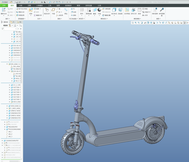Screen dimensions: 189x162
Task: Open the 基准 (Datum) group dropdown
Action: tap(60, 19)
